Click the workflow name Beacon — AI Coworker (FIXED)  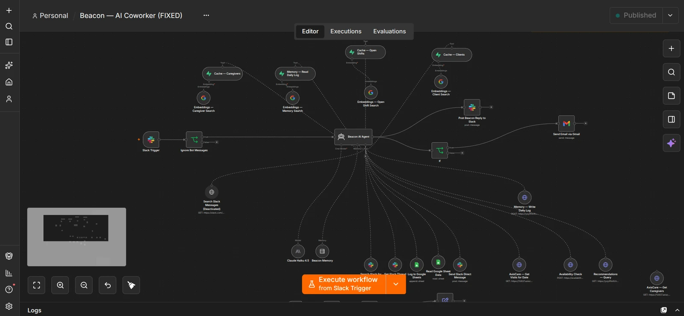pyautogui.click(x=131, y=15)
